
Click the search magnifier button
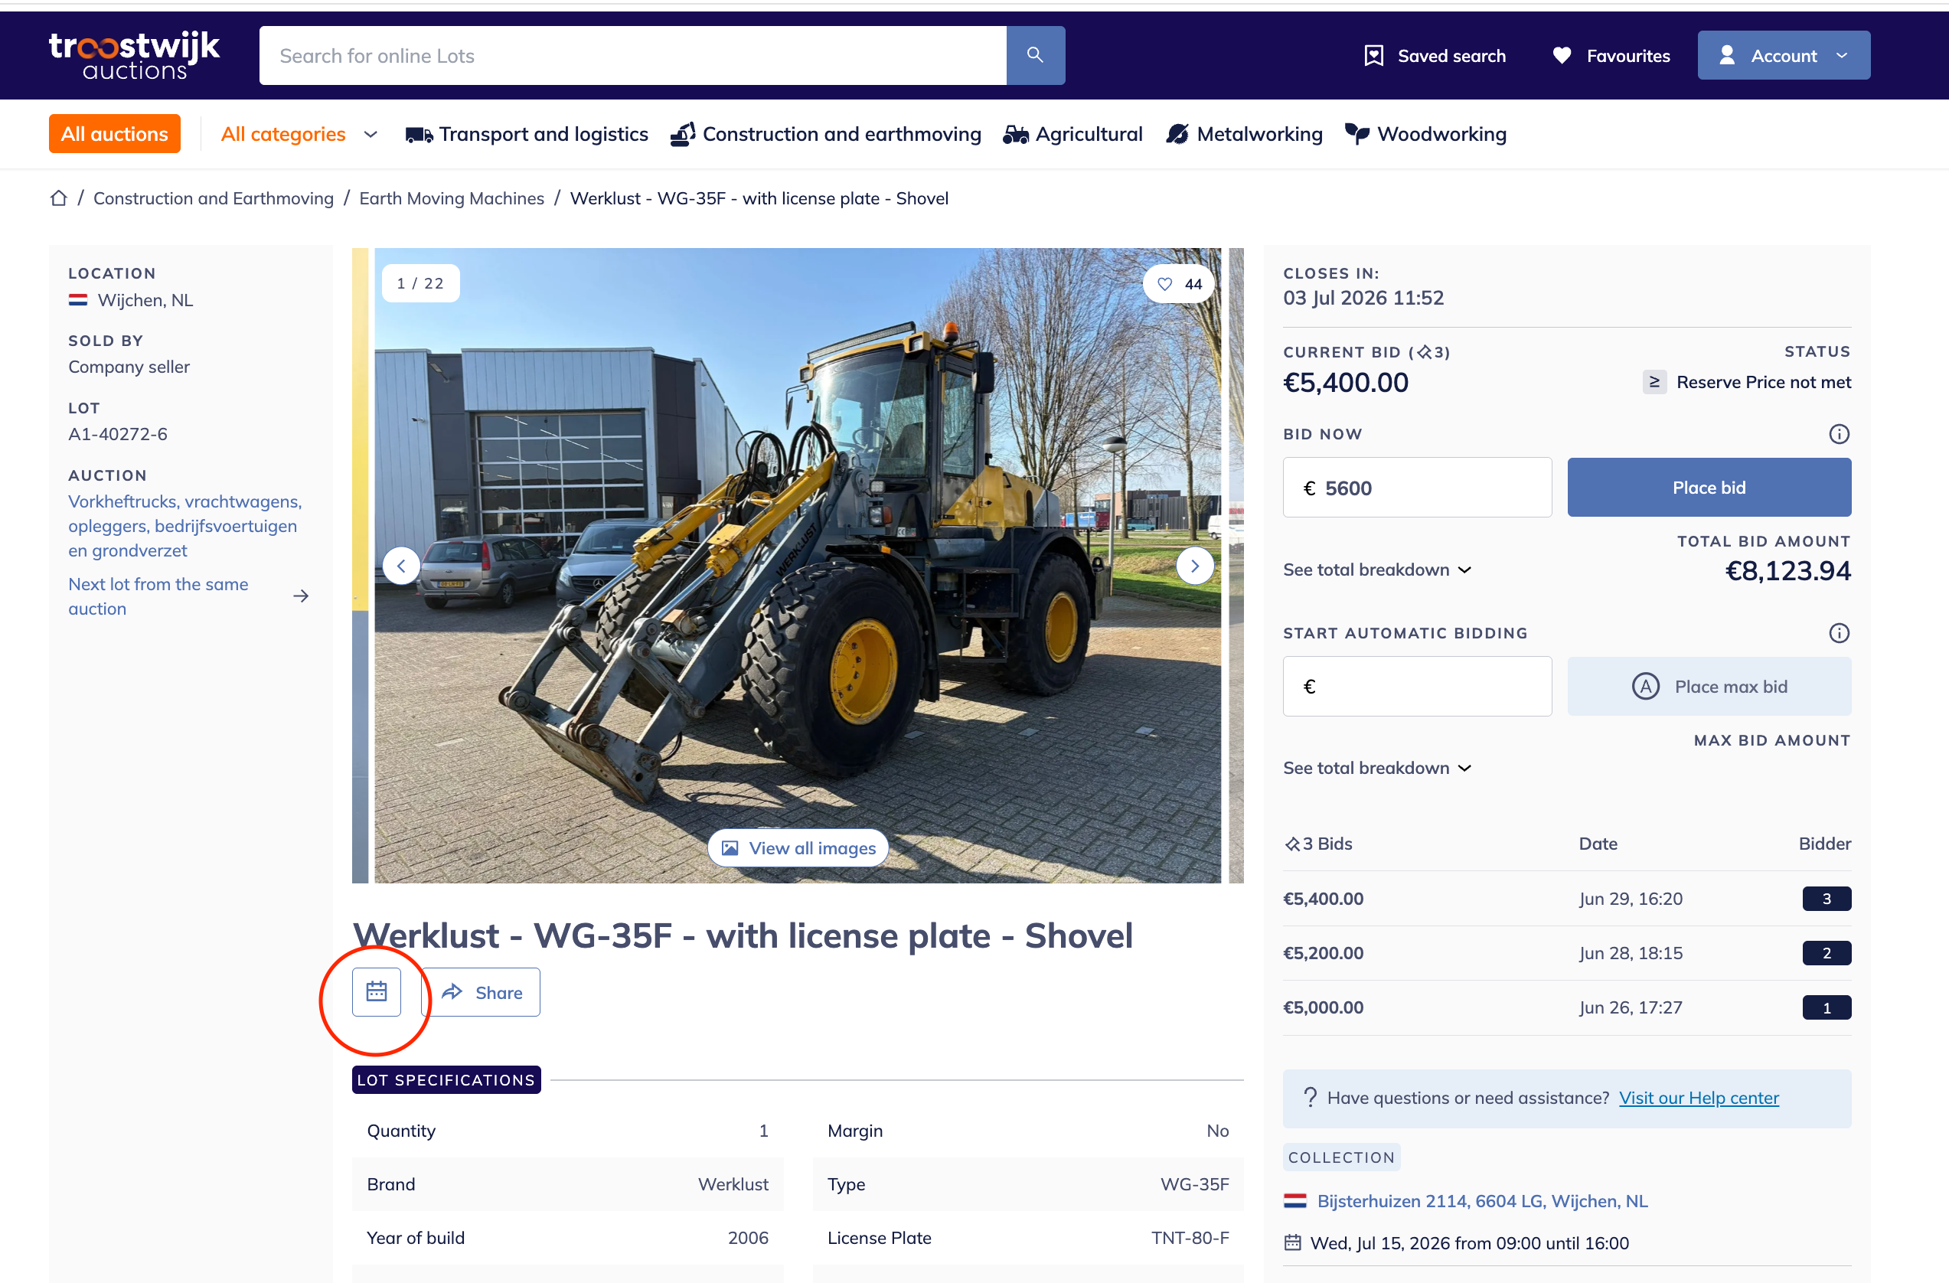[x=1035, y=55]
